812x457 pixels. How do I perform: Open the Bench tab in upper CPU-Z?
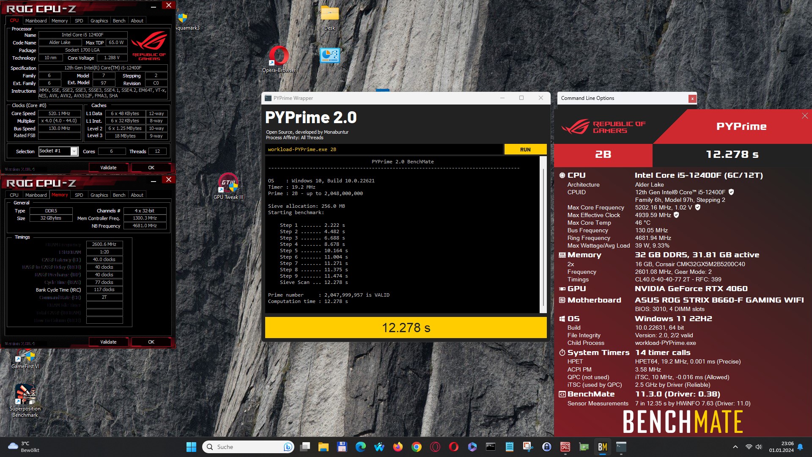[119, 21]
